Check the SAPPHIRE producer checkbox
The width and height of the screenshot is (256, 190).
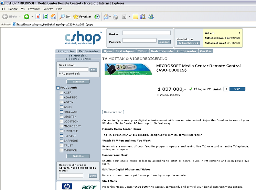pyautogui.click(x=61, y=141)
